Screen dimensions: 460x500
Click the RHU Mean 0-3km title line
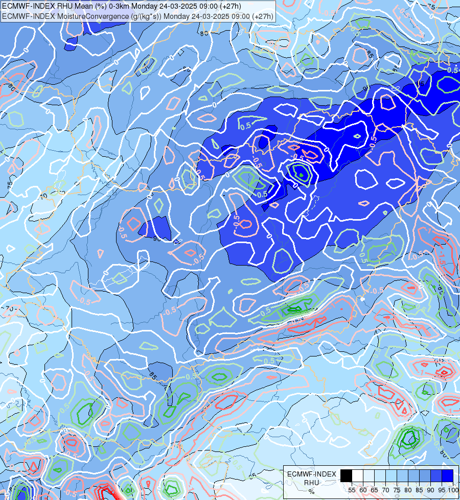pos(121,6)
